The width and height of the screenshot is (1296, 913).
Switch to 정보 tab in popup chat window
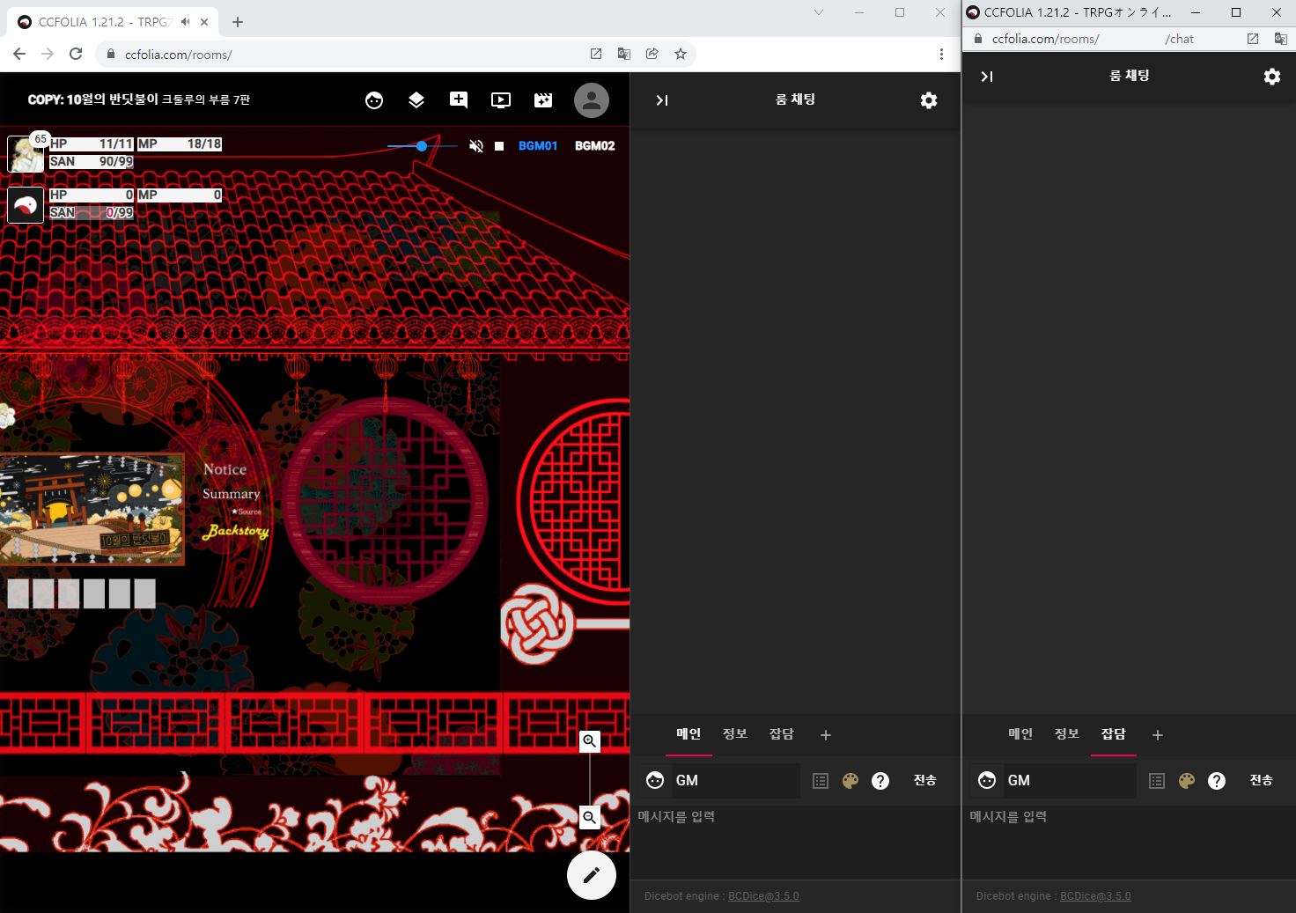(x=1067, y=734)
